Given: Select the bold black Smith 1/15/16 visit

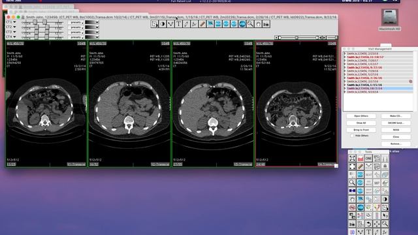Looking at the screenshot, I should 364,85.
